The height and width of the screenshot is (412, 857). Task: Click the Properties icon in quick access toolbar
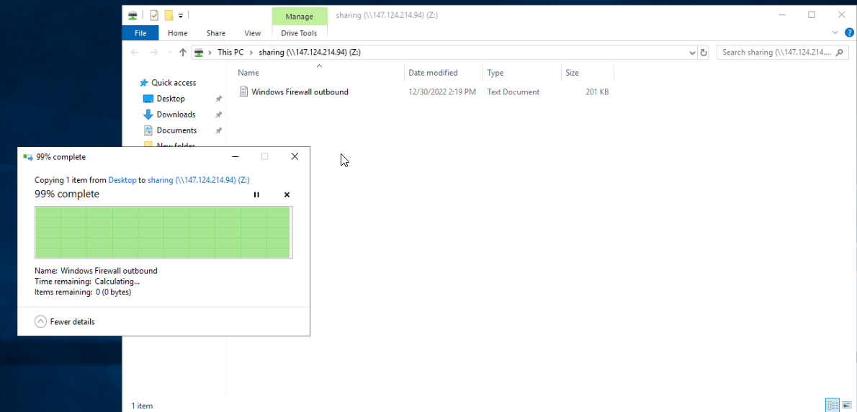(153, 15)
